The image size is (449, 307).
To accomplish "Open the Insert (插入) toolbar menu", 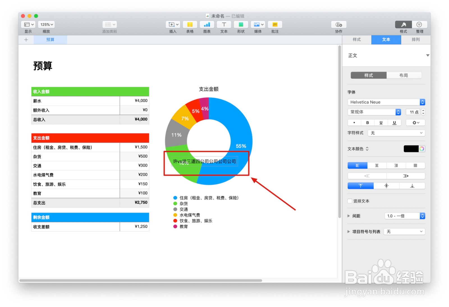I will point(173,24).
